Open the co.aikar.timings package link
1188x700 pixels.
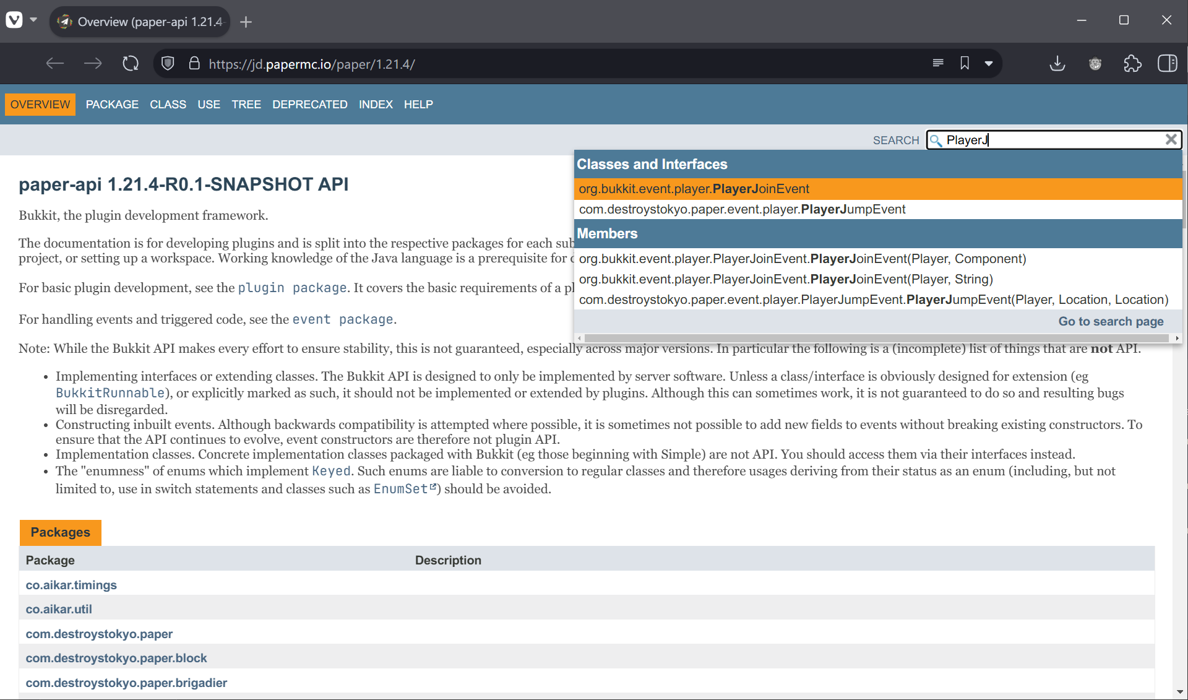tap(71, 584)
